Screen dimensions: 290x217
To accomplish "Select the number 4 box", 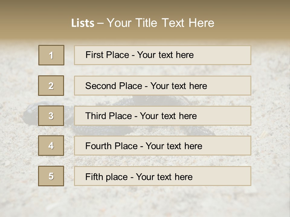I will [51, 146].
